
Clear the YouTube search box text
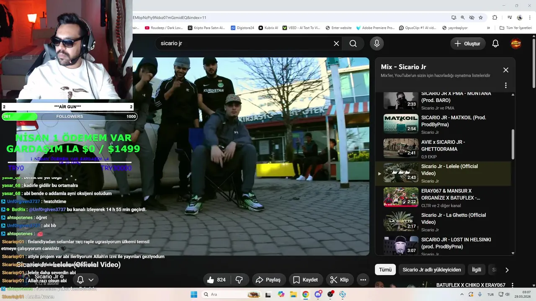click(336, 43)
